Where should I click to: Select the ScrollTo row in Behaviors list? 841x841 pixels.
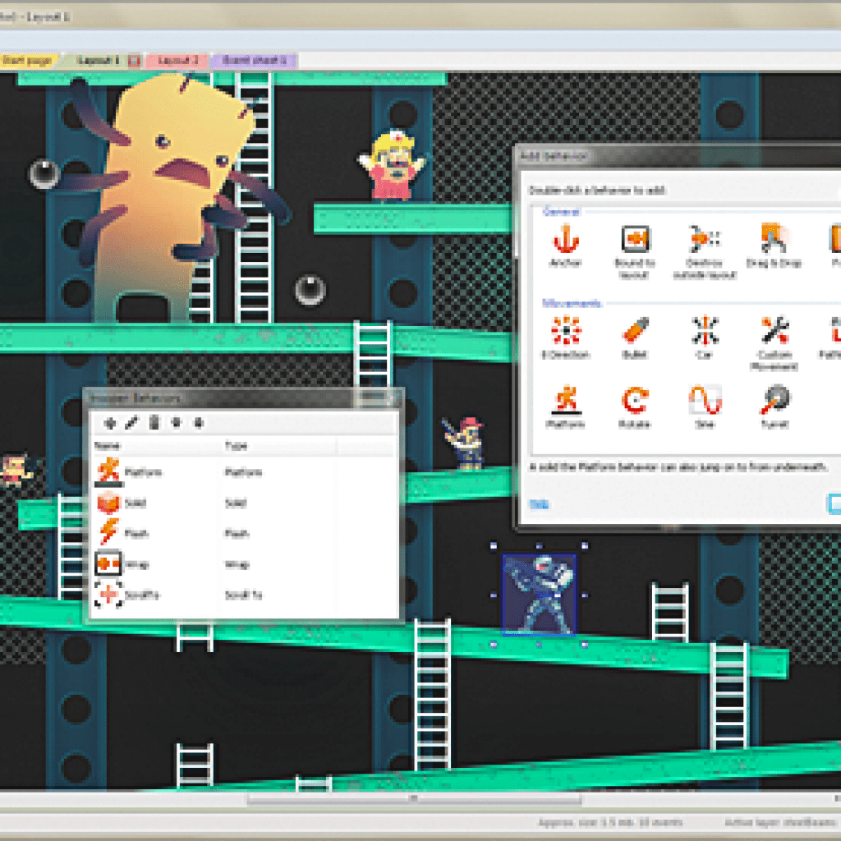[x=243, y=595]
